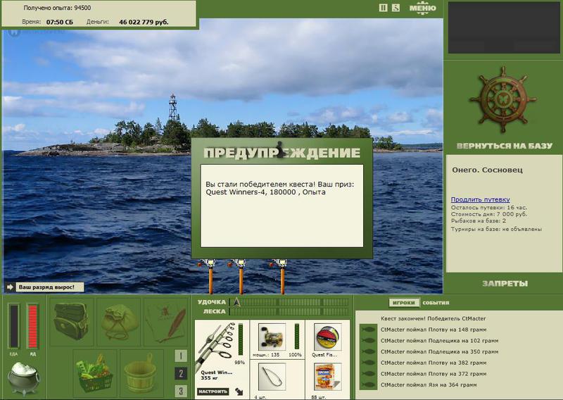Image resolution: width=563 pixels, height=400 pixels.
Task: Click the game time 07:50 СБ
Action: pos(60,22)
